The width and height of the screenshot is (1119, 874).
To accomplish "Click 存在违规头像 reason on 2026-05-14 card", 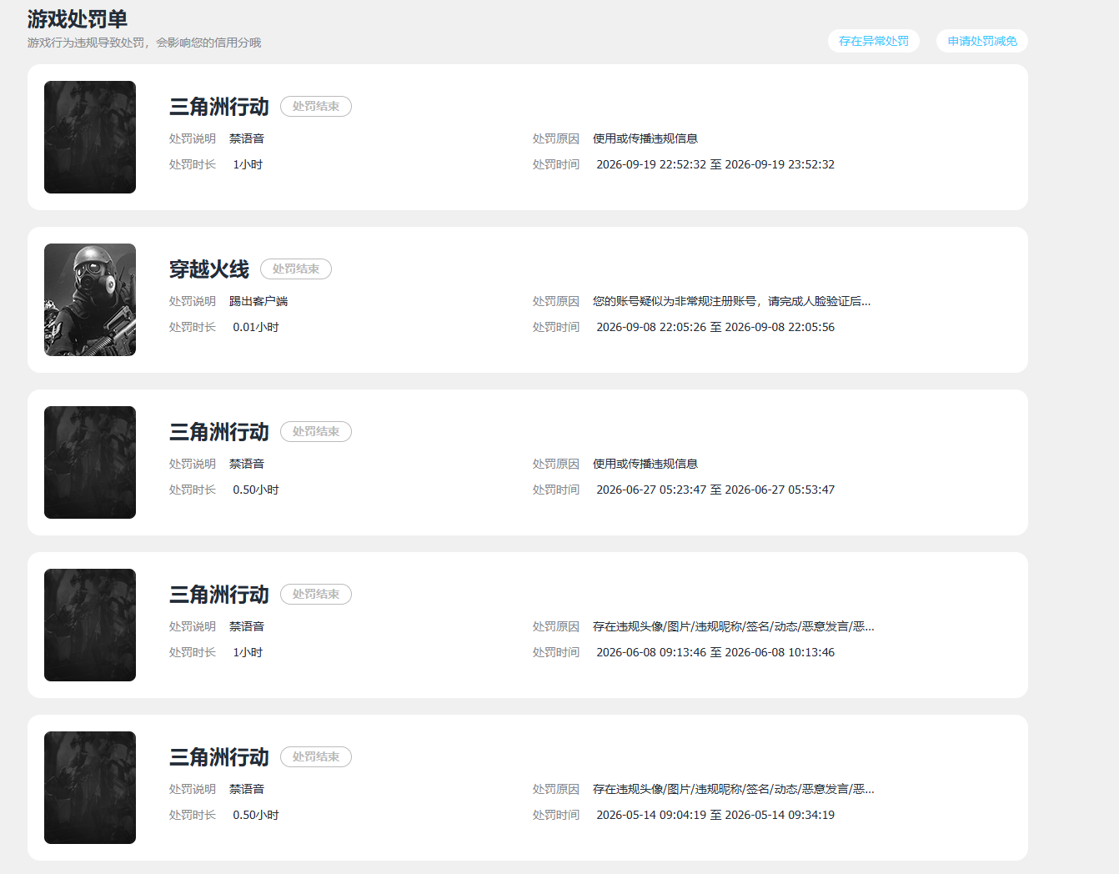I will [734, 789].
